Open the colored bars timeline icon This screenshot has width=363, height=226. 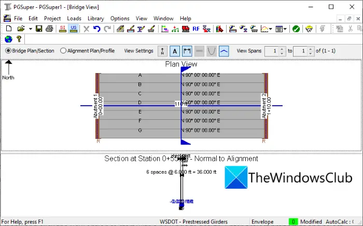pos(165,29)
